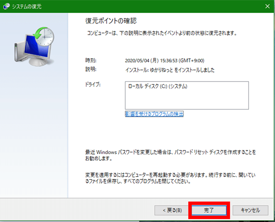
Task: Click the 説明: label
Action: 91,69
